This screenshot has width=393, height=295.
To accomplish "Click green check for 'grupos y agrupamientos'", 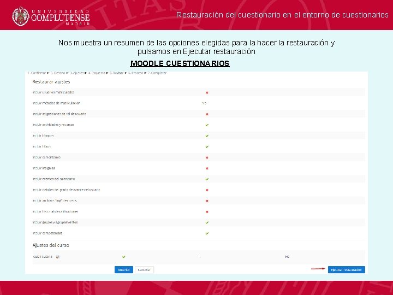I will coord(207,222).
